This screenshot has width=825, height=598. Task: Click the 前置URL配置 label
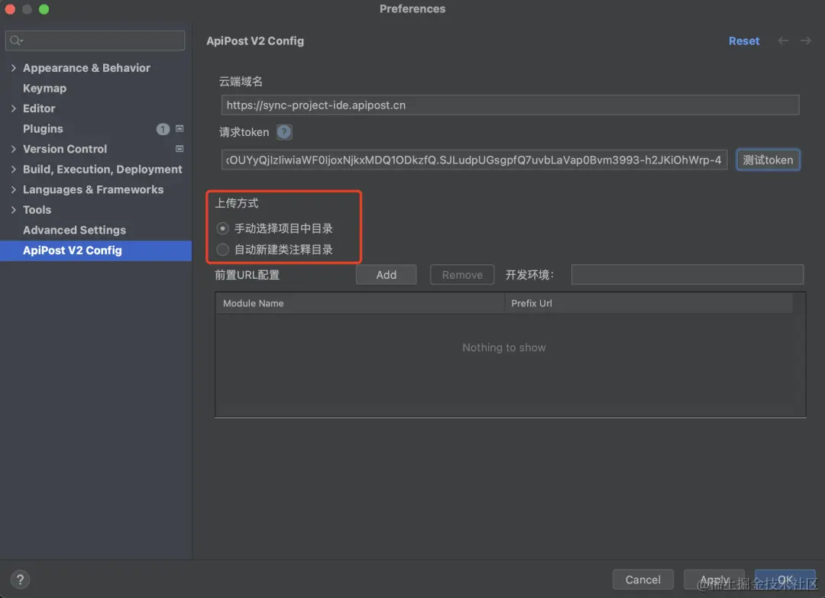247,274
